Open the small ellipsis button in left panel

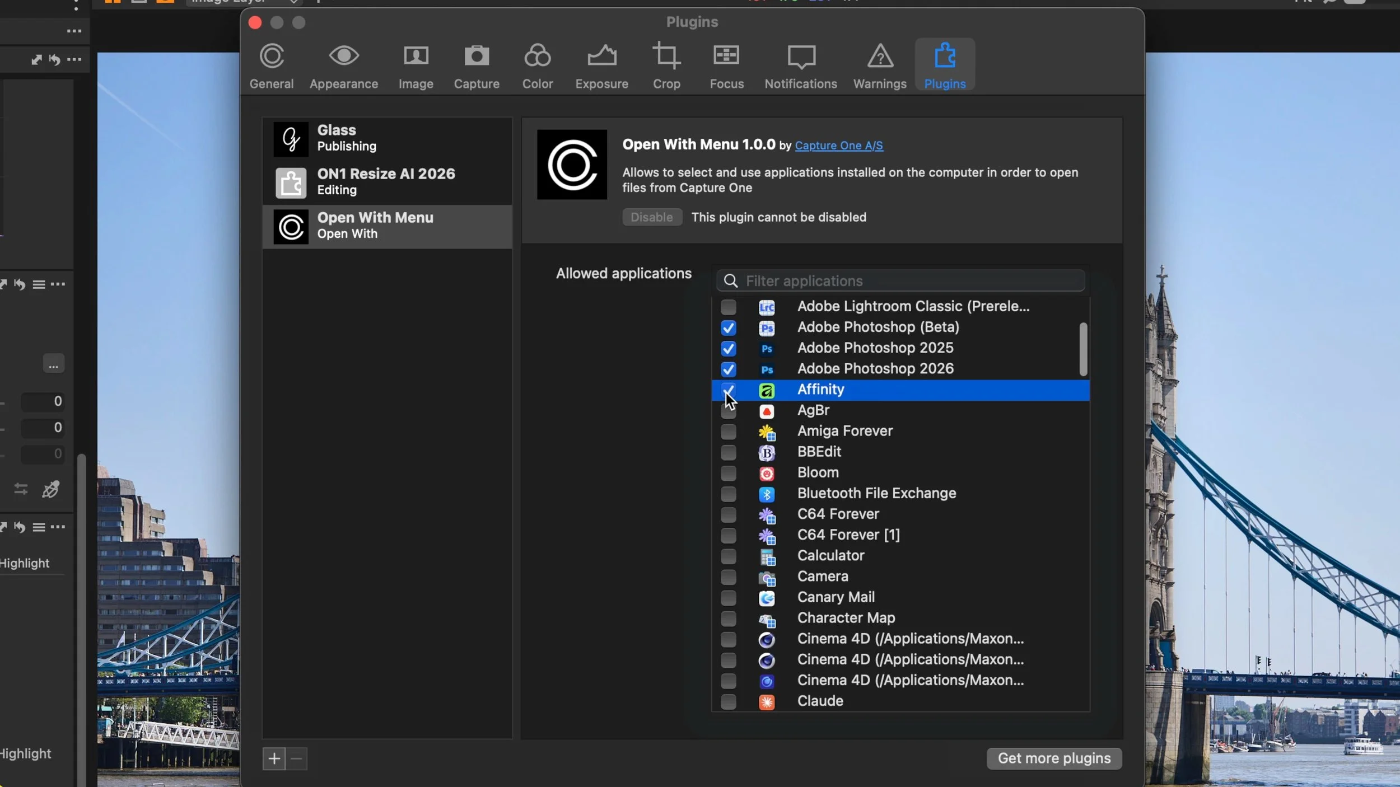click(53, 363)
